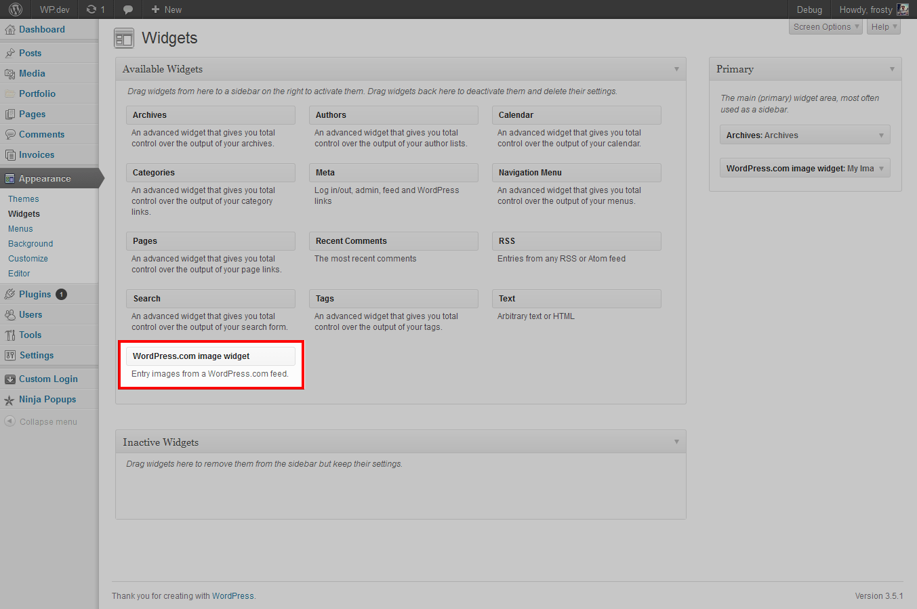The height and width of the screenshot is (609, 917).
Task: Click the WordPress link in footer
Action: [x=233, y=596]
